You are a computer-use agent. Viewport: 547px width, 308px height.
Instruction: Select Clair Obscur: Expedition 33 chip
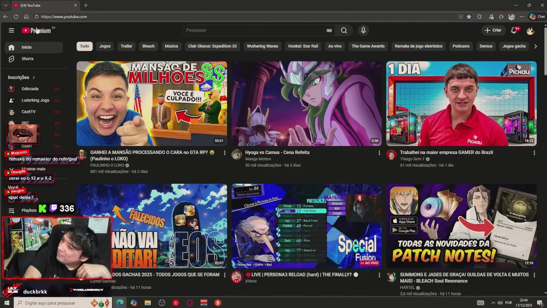click(x=212, y=46)
